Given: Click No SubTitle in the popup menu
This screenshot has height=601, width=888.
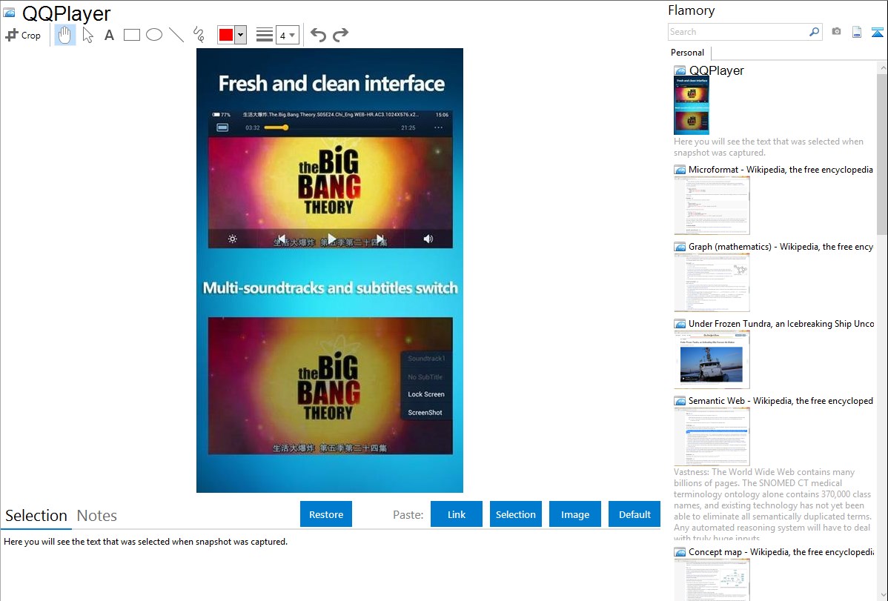Looking at the screenshot, I should [425, 376].
